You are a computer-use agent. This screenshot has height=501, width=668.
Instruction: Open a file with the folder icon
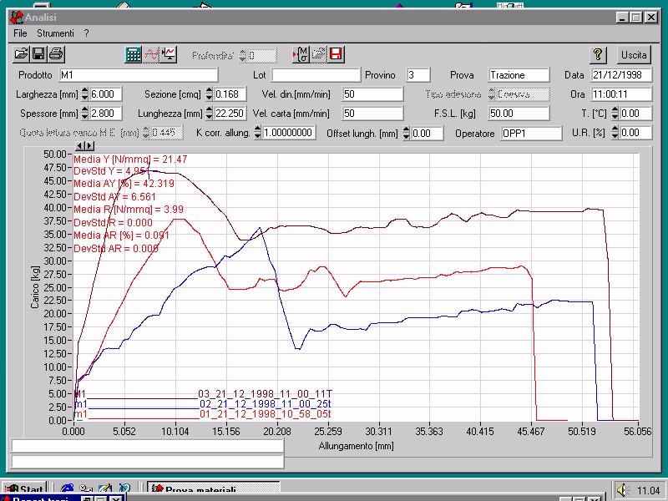[22, 55]
